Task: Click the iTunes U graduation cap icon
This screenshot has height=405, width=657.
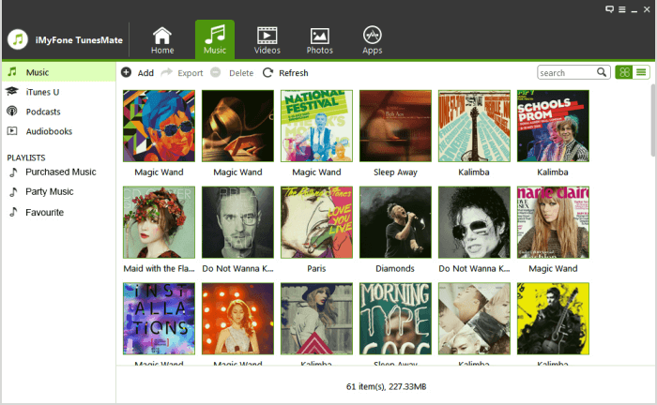Action: click(12, 91)
